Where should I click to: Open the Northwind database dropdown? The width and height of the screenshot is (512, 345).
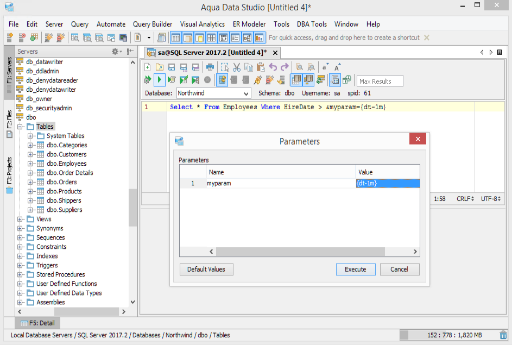(x=214, y=93)
